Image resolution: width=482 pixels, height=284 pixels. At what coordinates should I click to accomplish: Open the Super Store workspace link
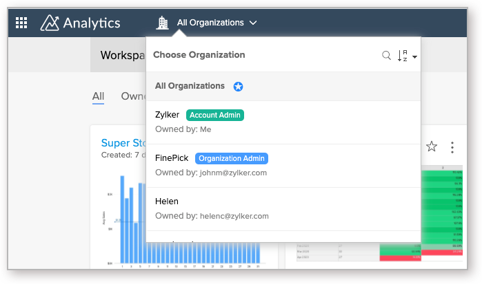[x=116, y=143]
